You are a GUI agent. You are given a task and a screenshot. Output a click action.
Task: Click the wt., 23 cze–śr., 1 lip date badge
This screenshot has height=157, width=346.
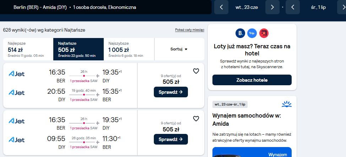230,104
